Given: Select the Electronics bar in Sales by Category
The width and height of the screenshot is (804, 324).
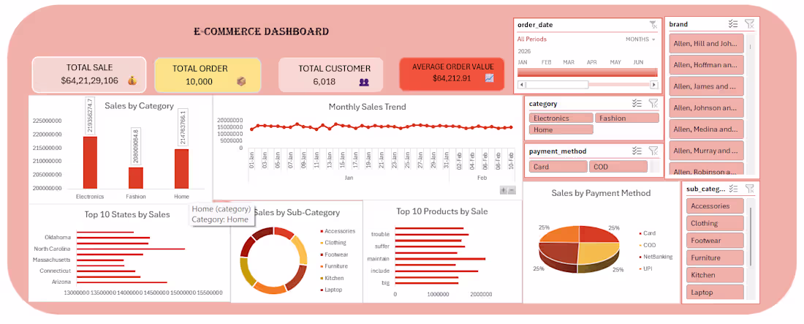Looking at the screenshot, I should 90,162.
